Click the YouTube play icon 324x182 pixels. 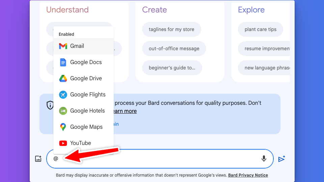(x=63, y=143)
